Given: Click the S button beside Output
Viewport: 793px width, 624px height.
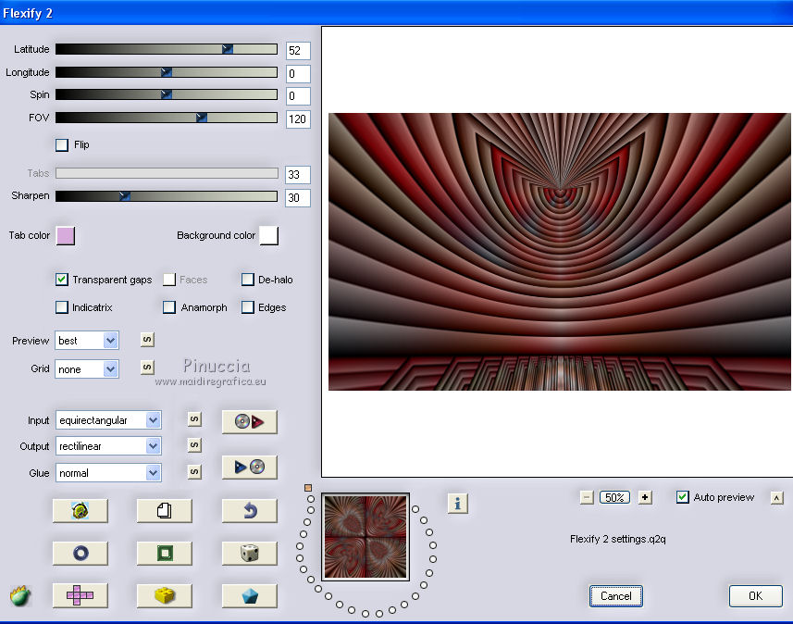Looking at the screenshot, I should (x=194, y=445).
